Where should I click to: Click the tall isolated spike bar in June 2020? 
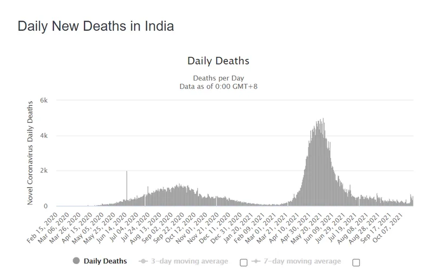(127, 184)
